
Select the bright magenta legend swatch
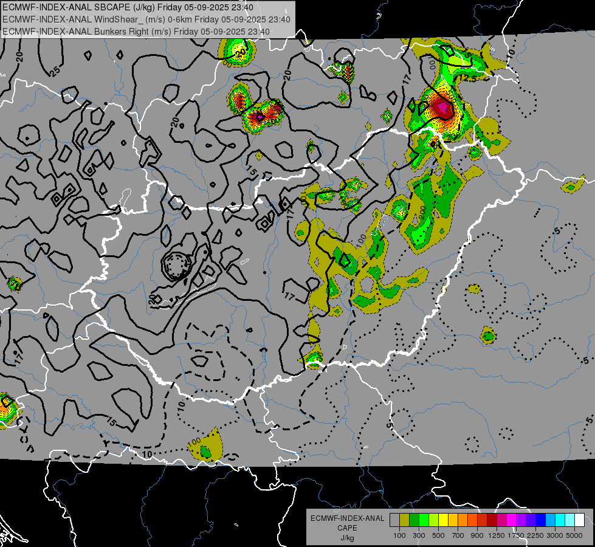pos(512,520)
